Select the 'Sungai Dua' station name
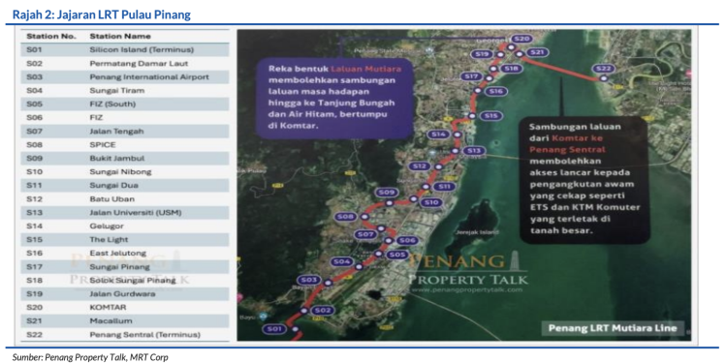Screen dimensions: 727x363 tap(113, 186)
